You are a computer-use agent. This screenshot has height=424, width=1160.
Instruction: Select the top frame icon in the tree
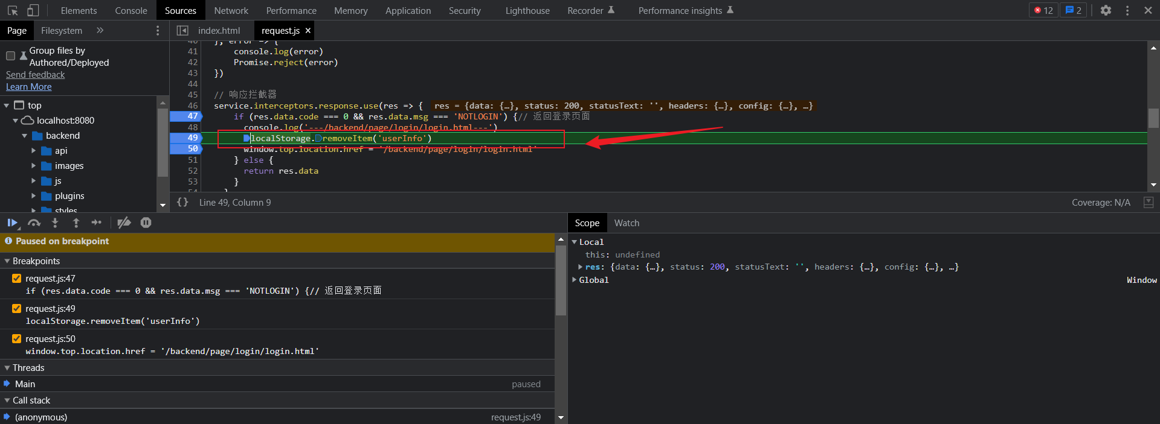pyautogui.click(x=19, y=105)
